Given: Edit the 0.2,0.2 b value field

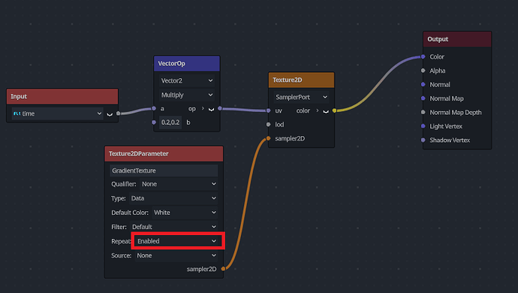Looking at the screenshot, I should (170, 122).
